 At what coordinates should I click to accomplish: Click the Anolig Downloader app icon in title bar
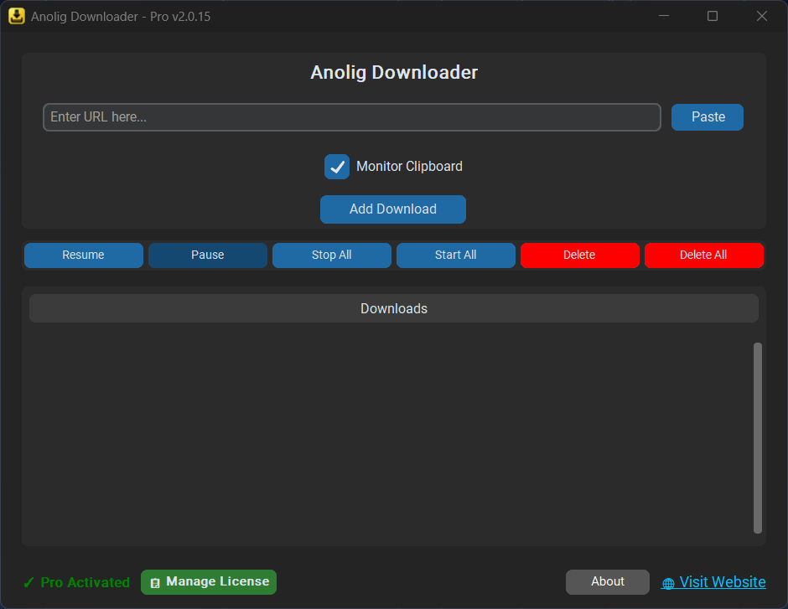(x=16, y=16)
